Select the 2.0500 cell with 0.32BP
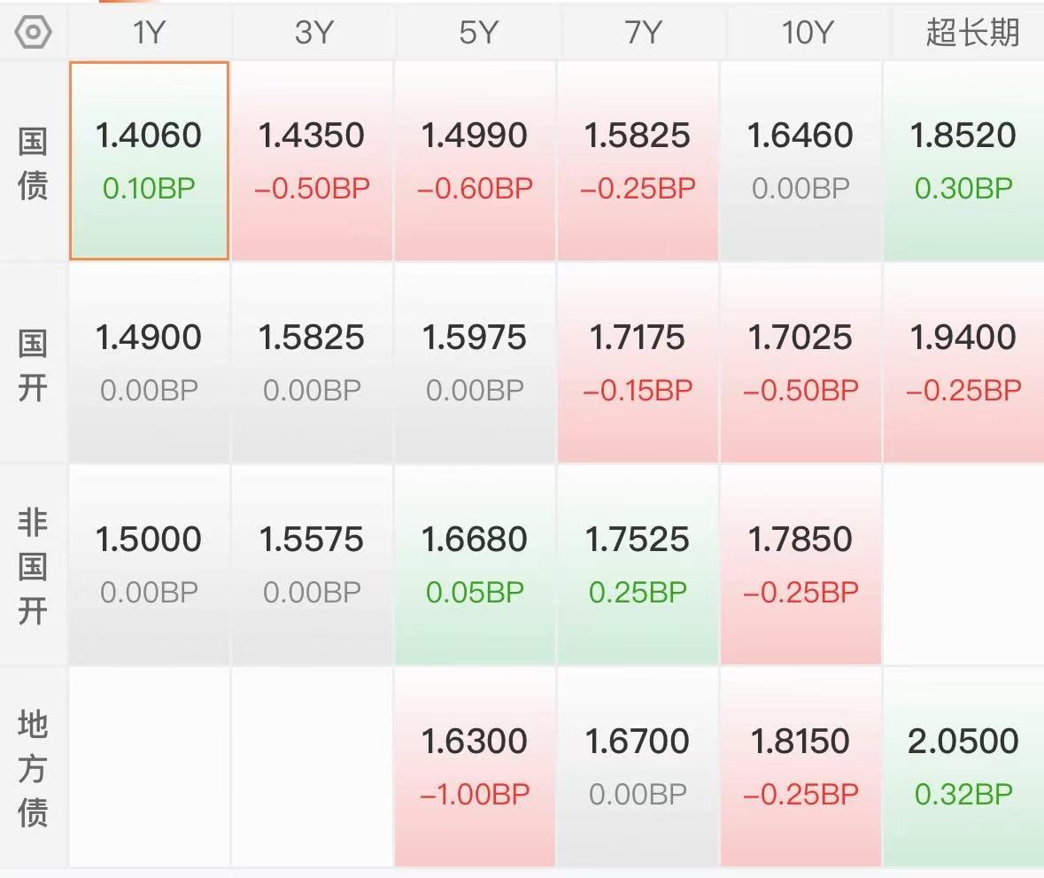The image size is (1044, 878). click(x=963, y=766)
